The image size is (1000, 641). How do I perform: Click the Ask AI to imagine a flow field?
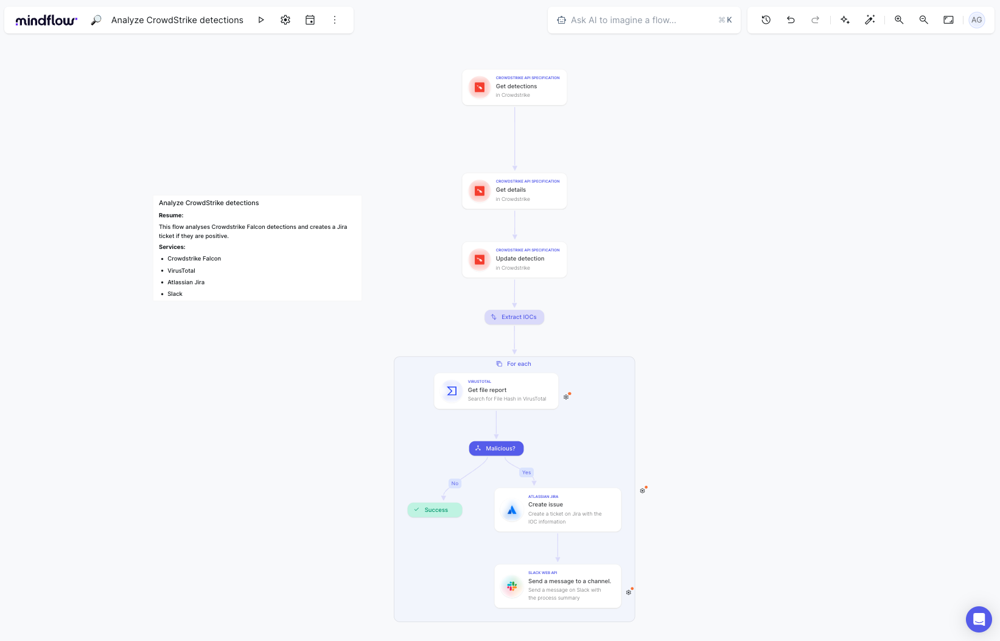point(644,20)
